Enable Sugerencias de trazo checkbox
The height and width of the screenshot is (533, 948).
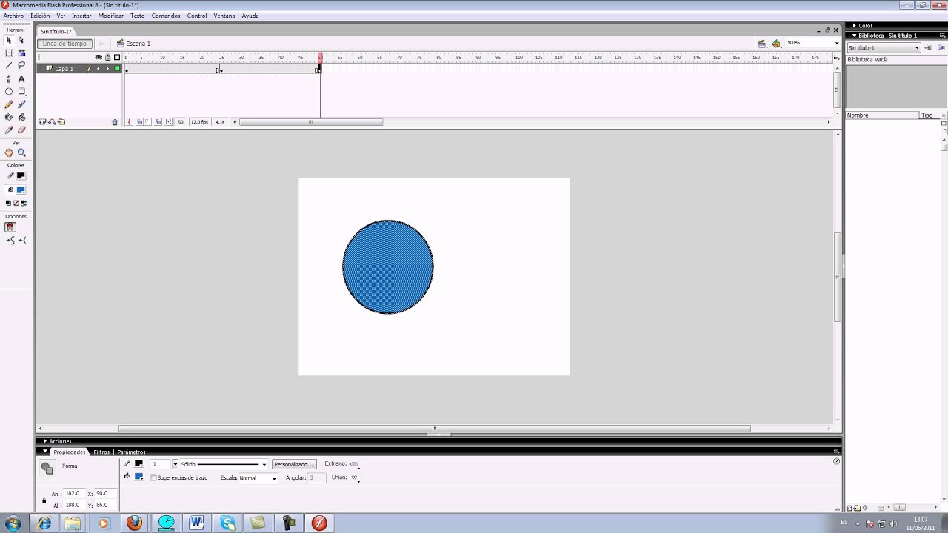click(153, 478)
